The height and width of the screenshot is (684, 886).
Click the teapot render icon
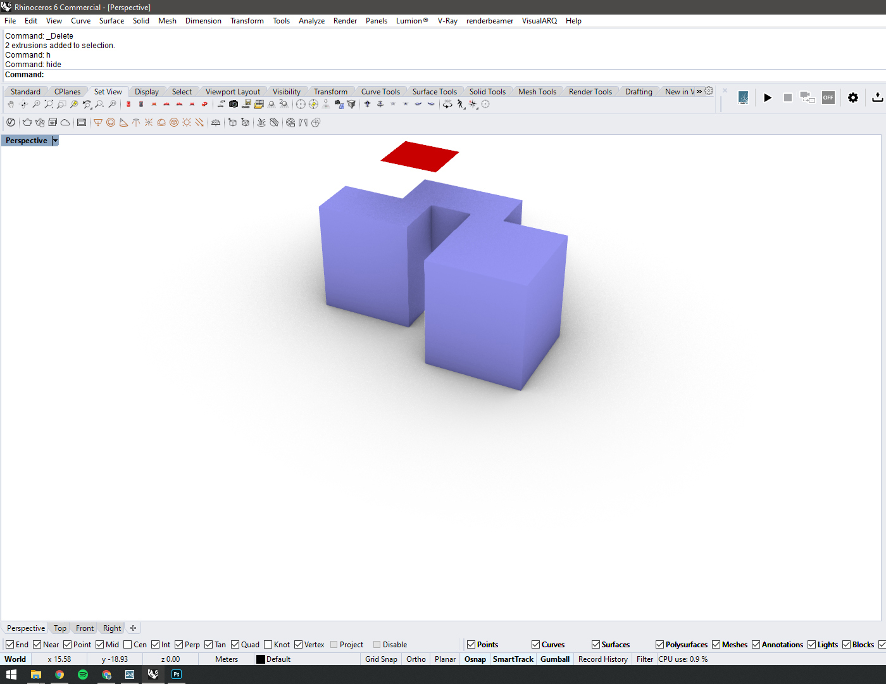[27, 123]
